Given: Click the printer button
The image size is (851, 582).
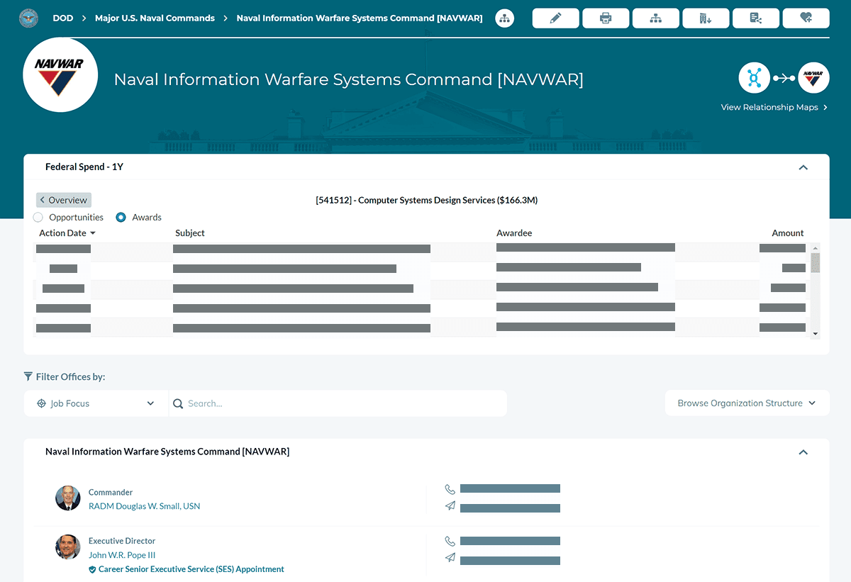Looking at the screenshot, I should pos(606,18).
